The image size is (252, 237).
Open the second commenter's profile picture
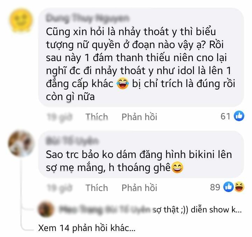point(21,143)
